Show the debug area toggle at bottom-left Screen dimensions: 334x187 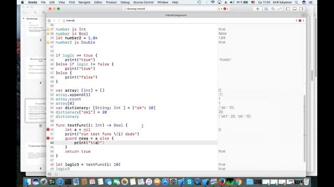50,174
